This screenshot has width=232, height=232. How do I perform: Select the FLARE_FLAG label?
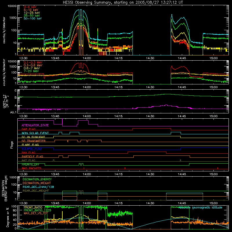(30, 145)
